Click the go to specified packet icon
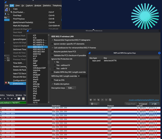 (x=8, y=99)
